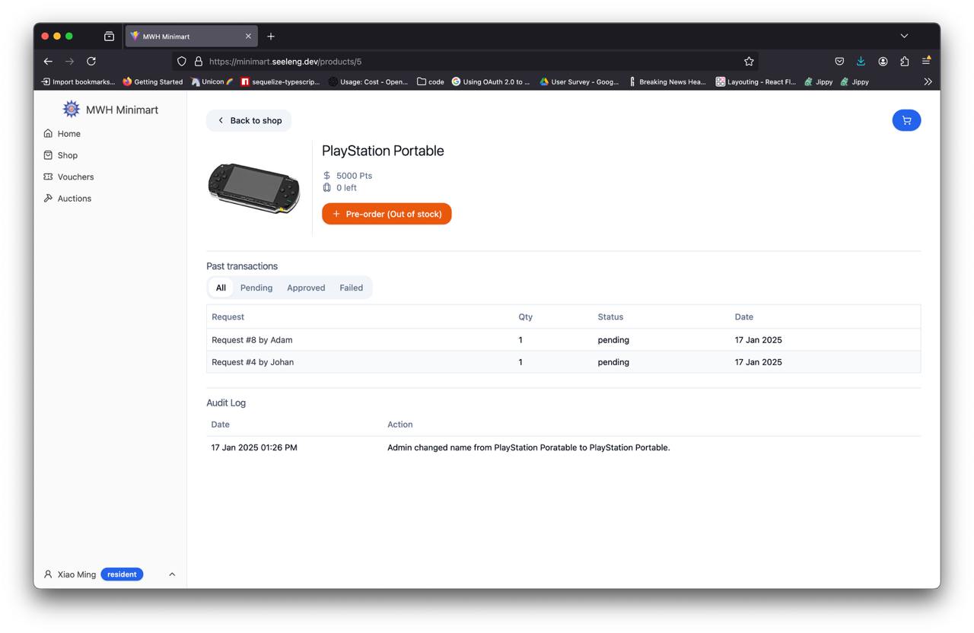Open the Firefox application menu icon
The width and height of the screenshot is (974, 633).
pyautogui.click(x=926, y=61)
